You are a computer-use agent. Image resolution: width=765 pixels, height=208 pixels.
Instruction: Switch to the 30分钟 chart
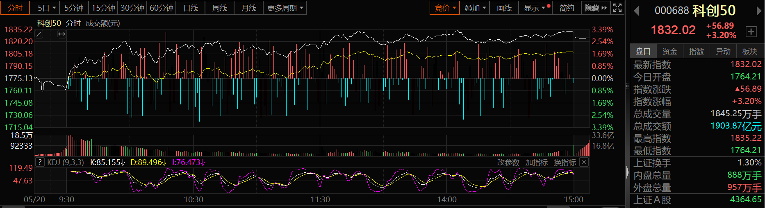coord(132,8)
